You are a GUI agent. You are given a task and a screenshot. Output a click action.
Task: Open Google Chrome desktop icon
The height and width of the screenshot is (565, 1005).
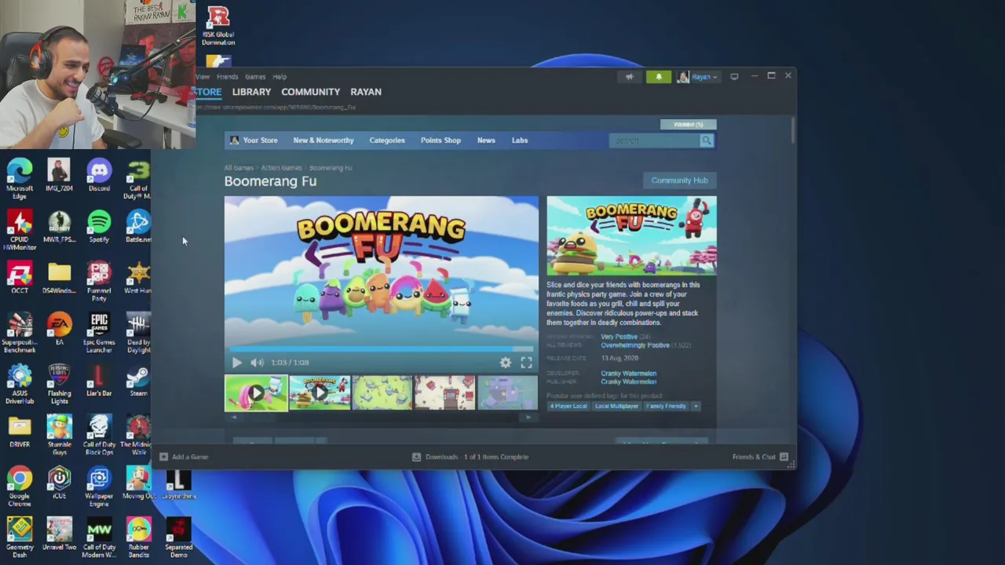point(20,487)
